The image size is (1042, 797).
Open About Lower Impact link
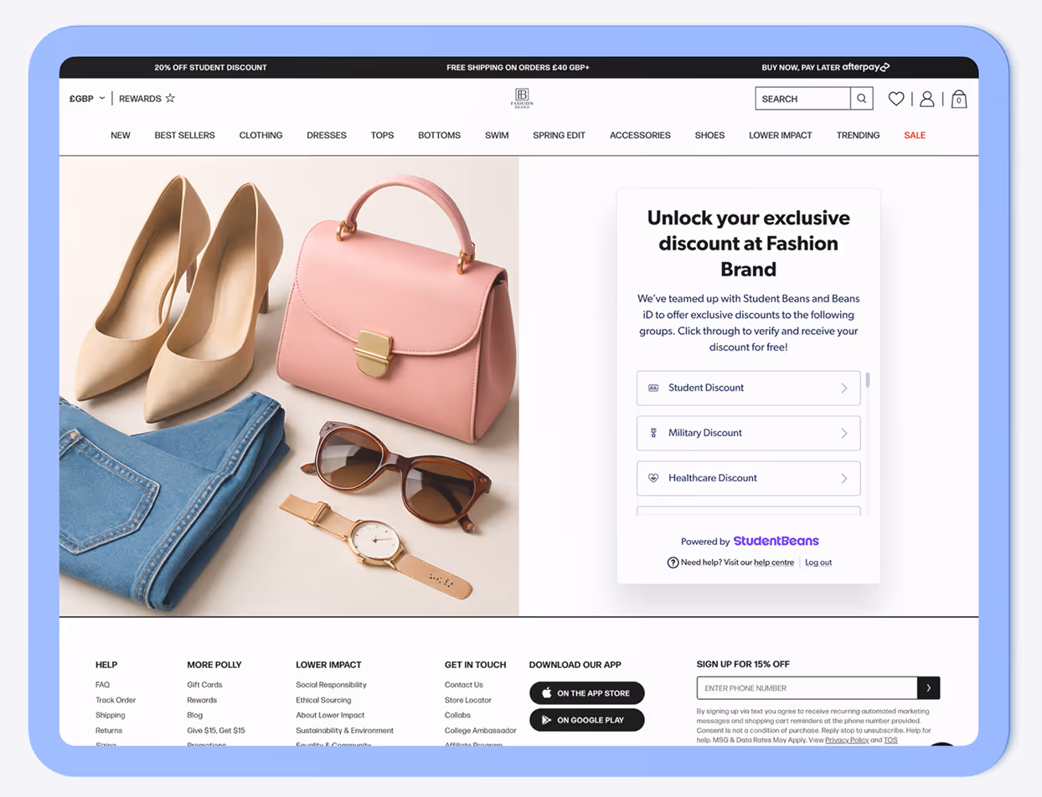click(x=330, y=715)
